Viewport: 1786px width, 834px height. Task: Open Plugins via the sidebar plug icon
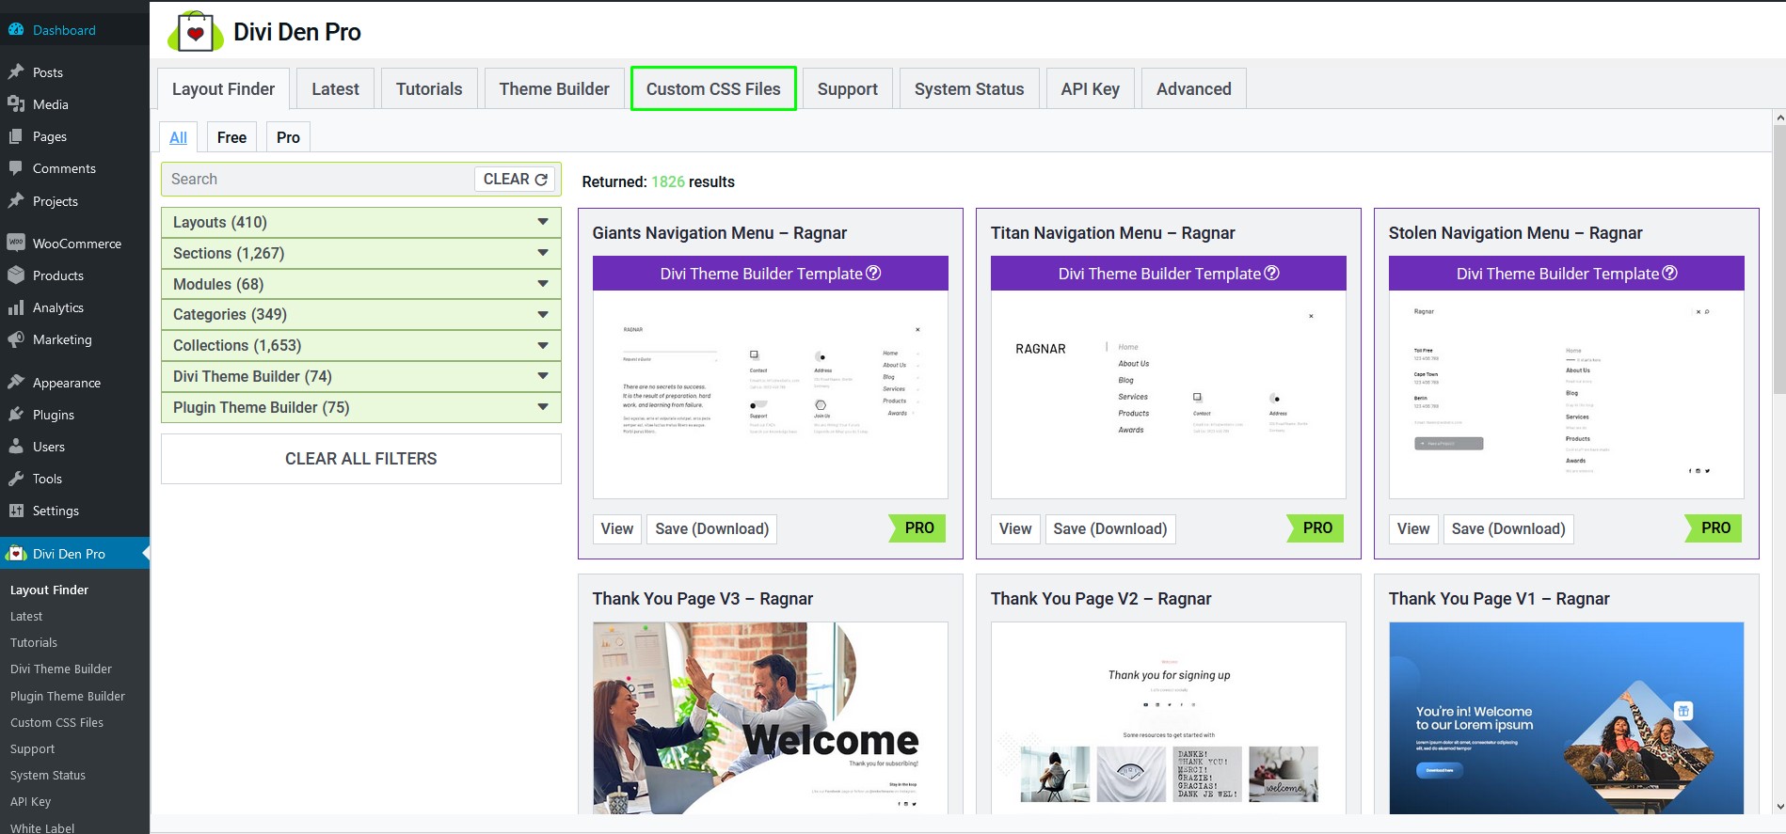pyautogui.click(x=16, y=415)
